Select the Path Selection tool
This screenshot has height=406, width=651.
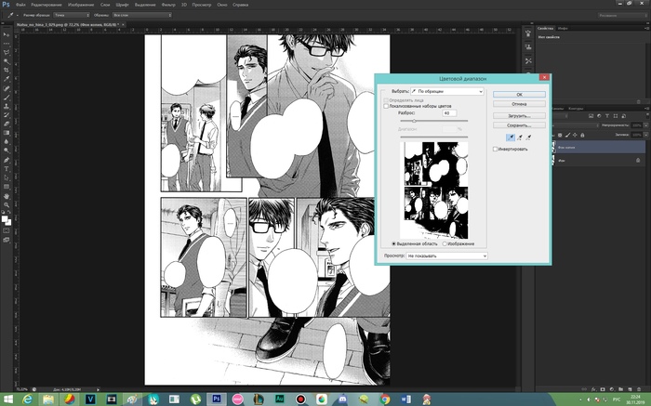tap(7, 177)
